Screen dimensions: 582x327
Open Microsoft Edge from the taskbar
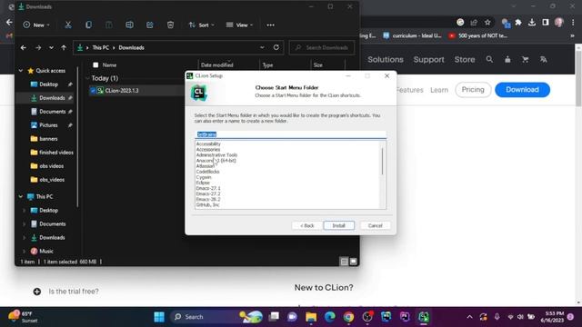pyautogui.click(x=329, y=317)
